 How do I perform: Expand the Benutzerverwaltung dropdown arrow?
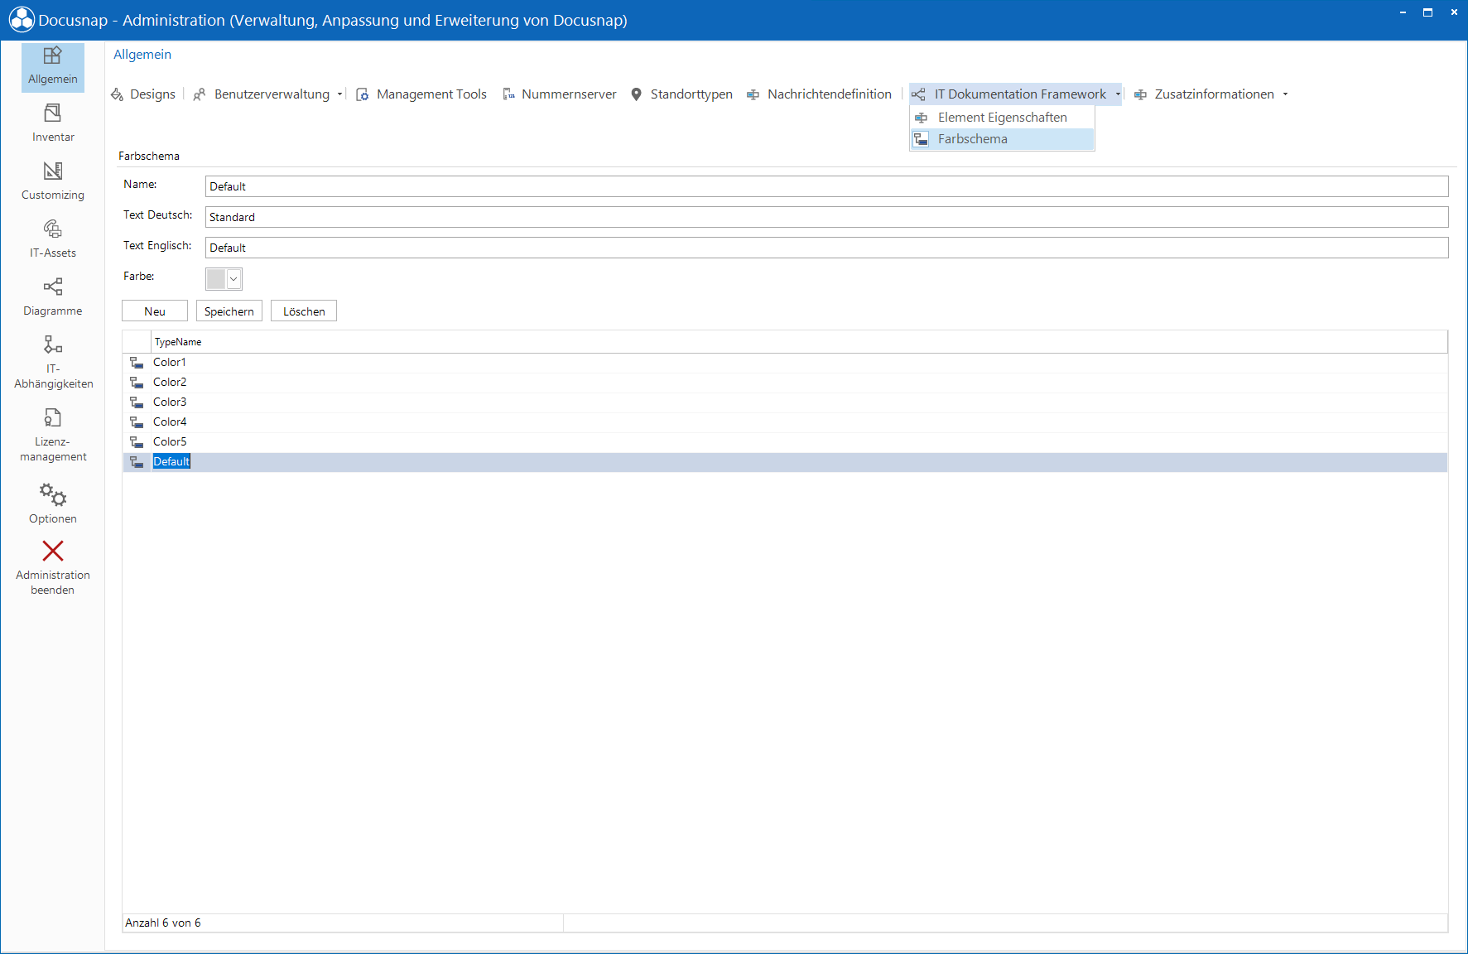[x=339, y=94]
